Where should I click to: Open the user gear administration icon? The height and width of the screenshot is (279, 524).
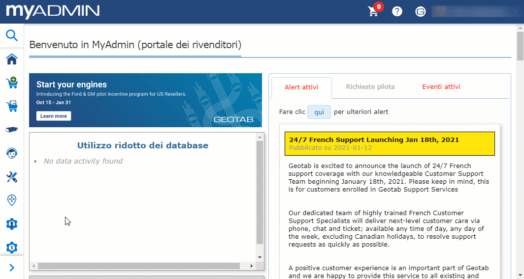tap(12, 224)
